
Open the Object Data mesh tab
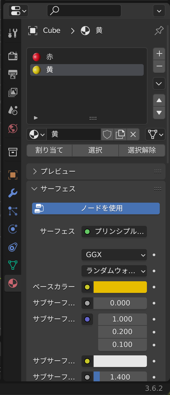(13, 265)
